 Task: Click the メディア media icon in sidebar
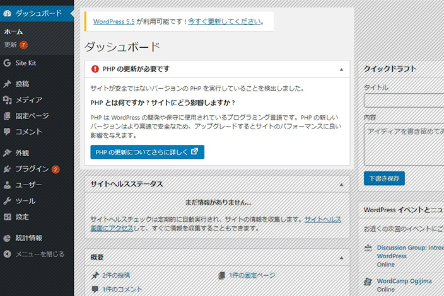[x=7, y=100]
